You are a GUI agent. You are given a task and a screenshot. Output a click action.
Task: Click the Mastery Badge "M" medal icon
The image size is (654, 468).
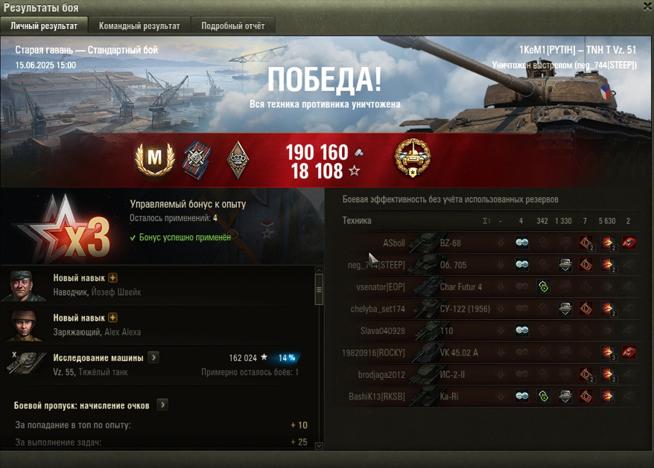click(x=154, y=158)
